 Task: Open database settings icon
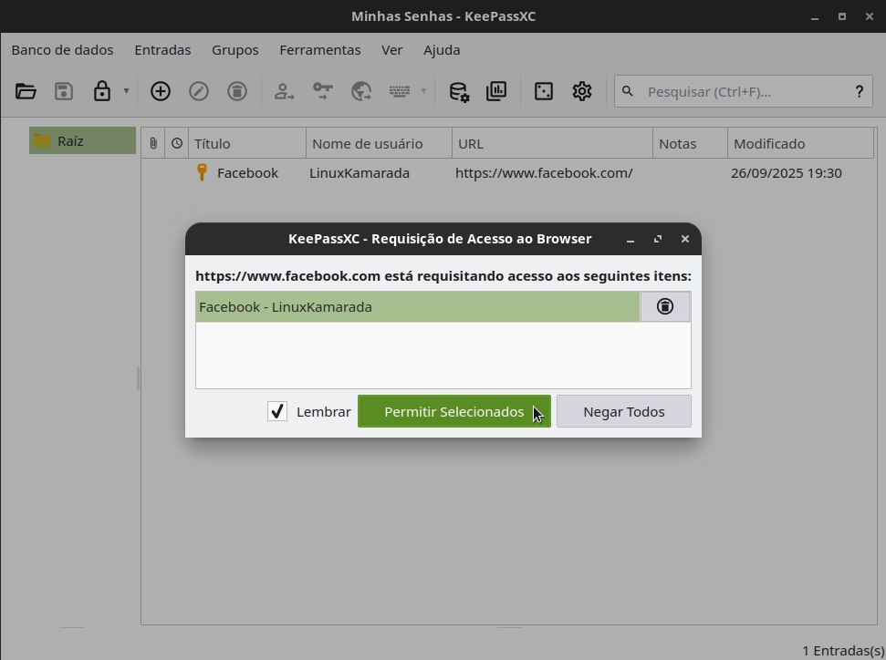click(x=459, y=91)
